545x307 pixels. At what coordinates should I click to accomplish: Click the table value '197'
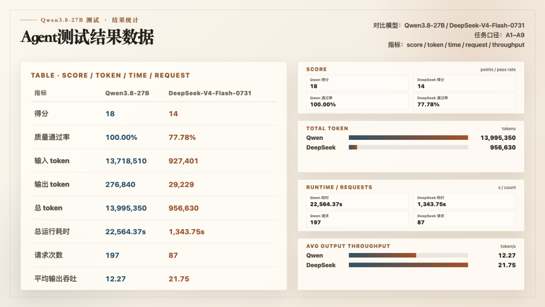tap(112, 255)
